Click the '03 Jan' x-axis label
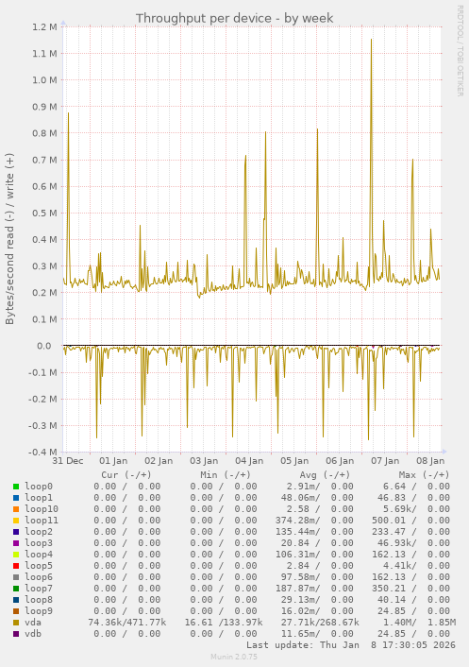469x667 pixels. pos(204,461)
